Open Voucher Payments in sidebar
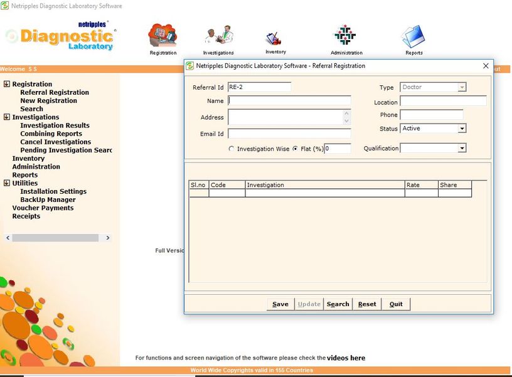Image resolution: width=512 pixels, height=377 pixels. click(43, 208)
